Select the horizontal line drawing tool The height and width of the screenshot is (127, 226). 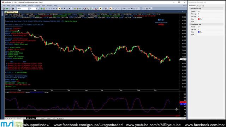[x=124, y=8]
